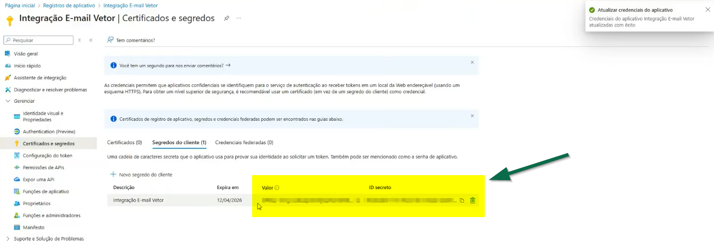This screenshot has width=714, height=245.
Task: Clear the sidebar search with X
Action: [x=79, y=40]
